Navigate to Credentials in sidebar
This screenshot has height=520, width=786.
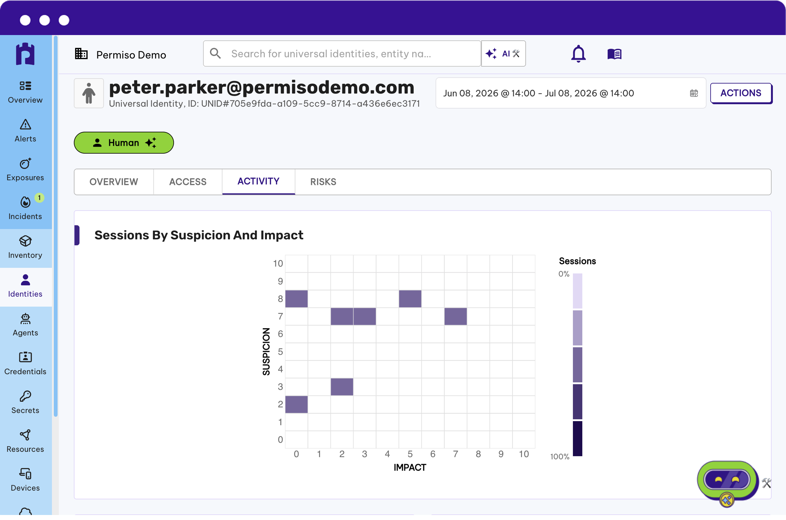(x=25, y=364)
